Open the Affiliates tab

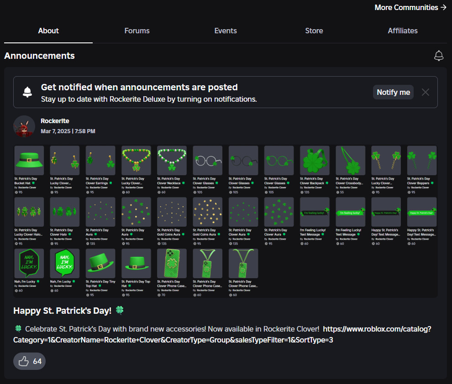(x=403, y=31)
